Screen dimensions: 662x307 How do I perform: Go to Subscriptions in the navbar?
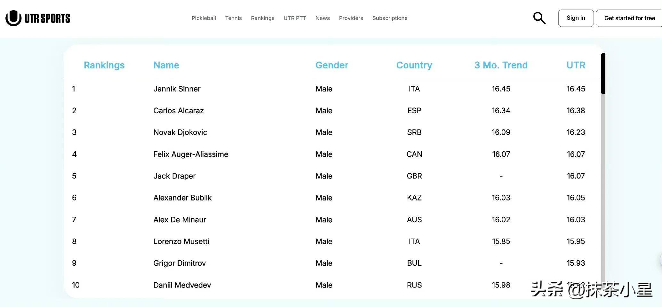tap(389, 18)
